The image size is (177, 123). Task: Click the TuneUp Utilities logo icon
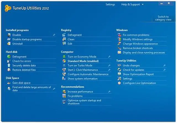pyautogui.click(x=8, y=8)
